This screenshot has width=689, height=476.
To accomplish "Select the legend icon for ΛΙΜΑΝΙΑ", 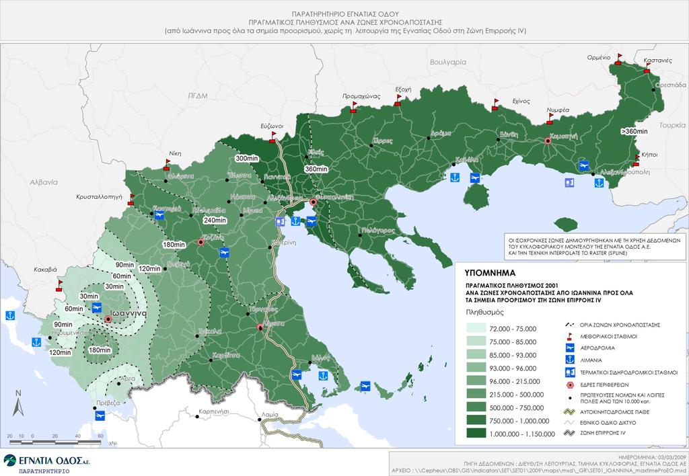I will pos(569,360).
